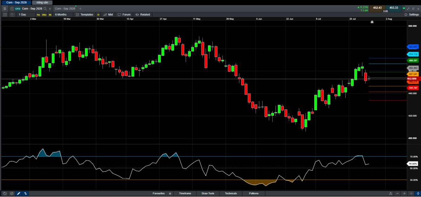Switch to the nông sản tab

(42, 2)
